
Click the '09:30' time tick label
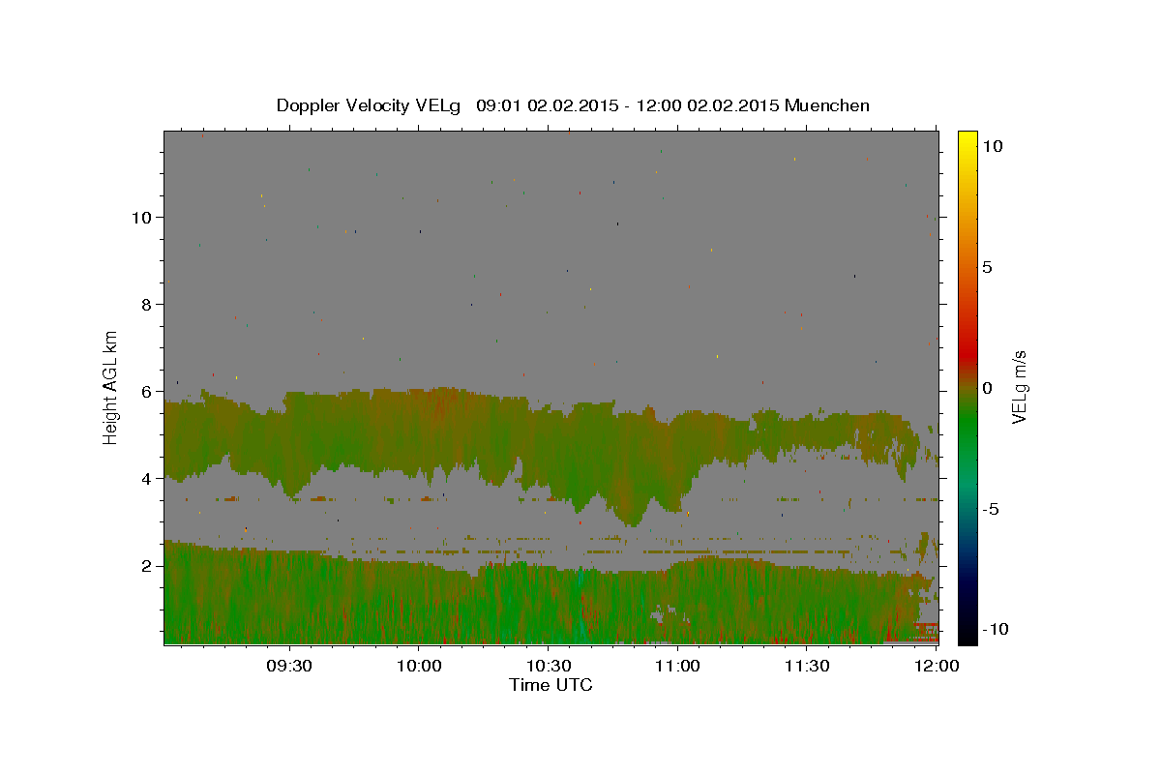click(289, 666)
